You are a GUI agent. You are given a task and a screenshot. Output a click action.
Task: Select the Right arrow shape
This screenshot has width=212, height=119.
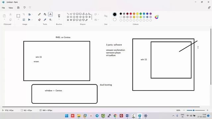pos(77,17)
